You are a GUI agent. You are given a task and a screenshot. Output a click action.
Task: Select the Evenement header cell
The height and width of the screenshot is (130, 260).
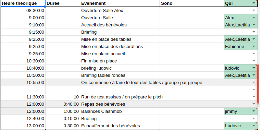pyautogui.click(x=120, y=3)
